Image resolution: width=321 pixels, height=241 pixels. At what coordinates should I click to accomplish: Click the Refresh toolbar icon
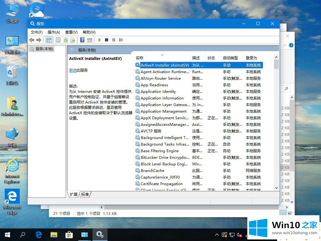(x=66, y=40)
